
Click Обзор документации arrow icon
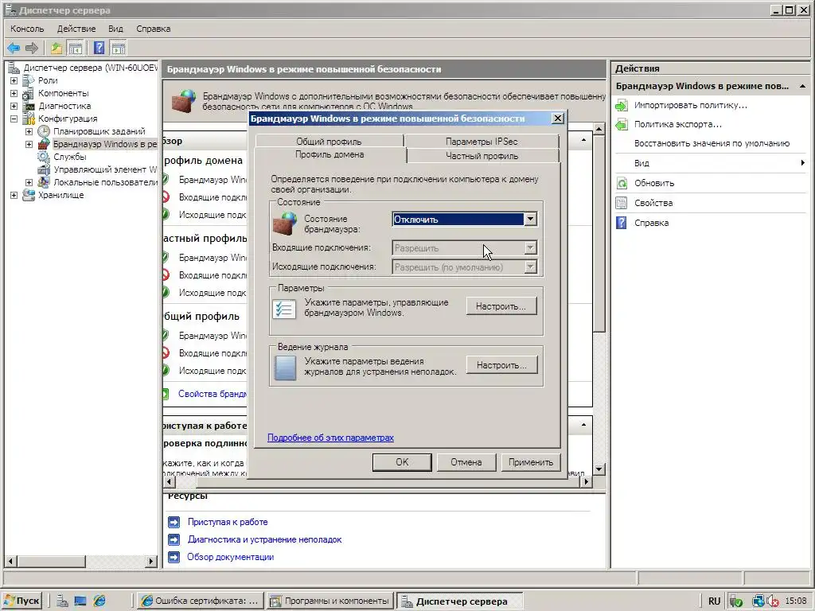tap(174, 558)
